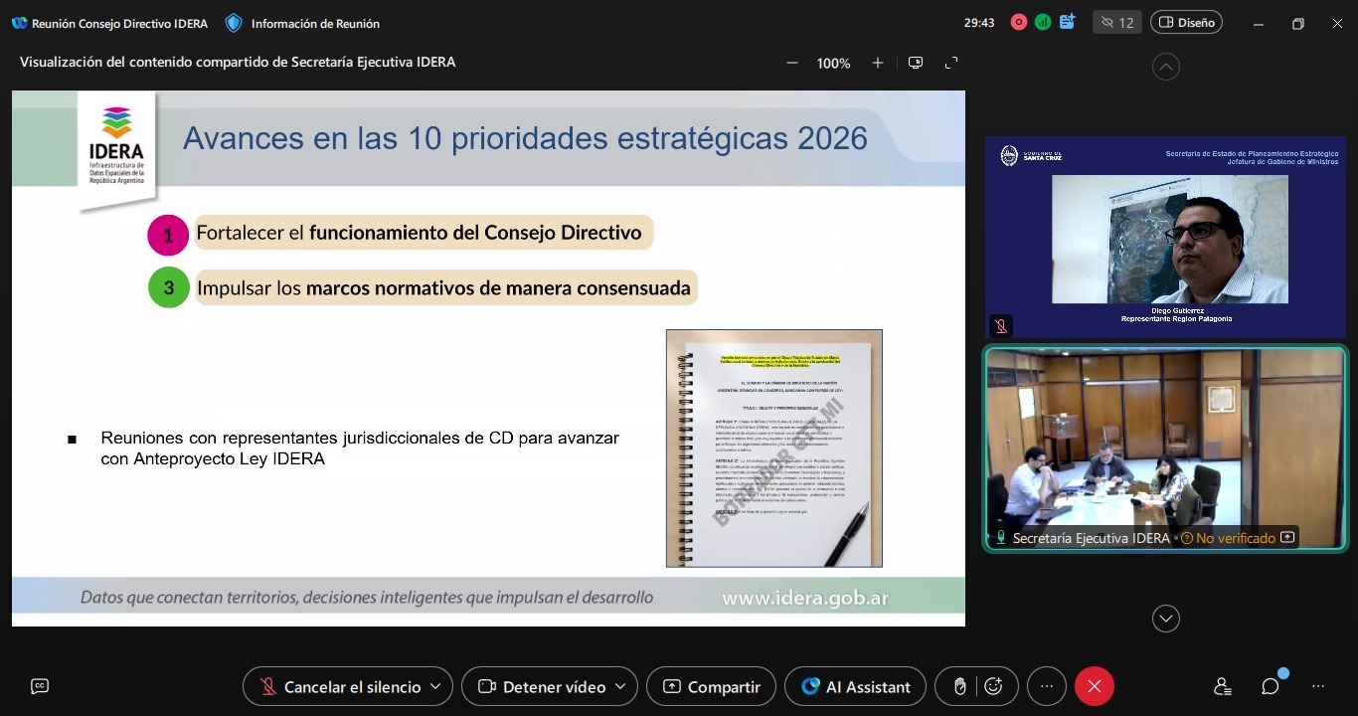The image size is (1358, 716).
Task: Open the AI notes summary icon
Action: pyautogui.click(x=1068, y=22)
